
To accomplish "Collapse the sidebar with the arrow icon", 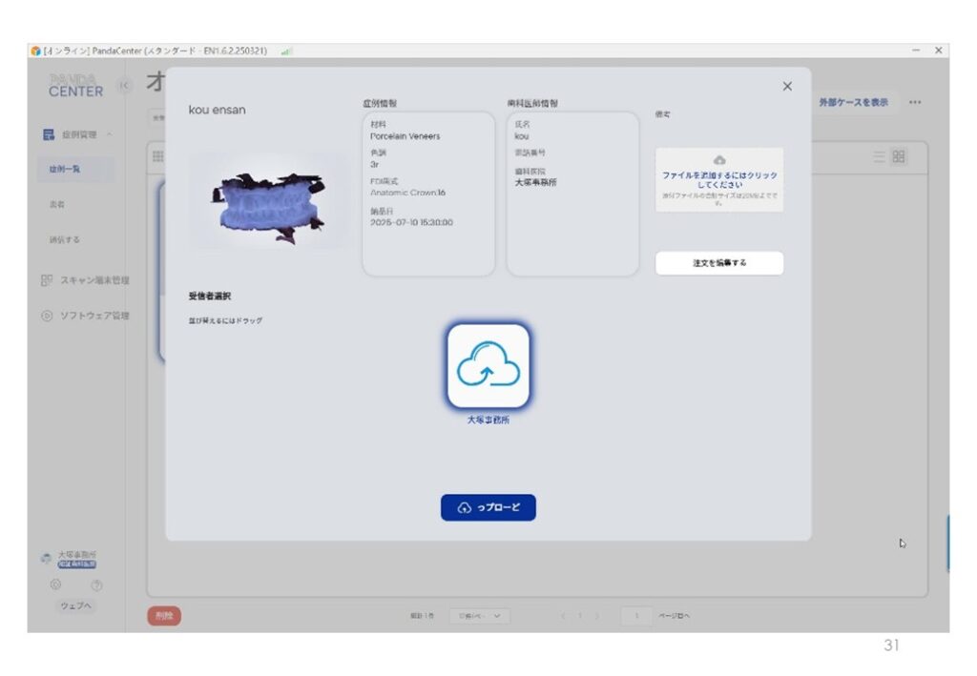I will [123, 88].
